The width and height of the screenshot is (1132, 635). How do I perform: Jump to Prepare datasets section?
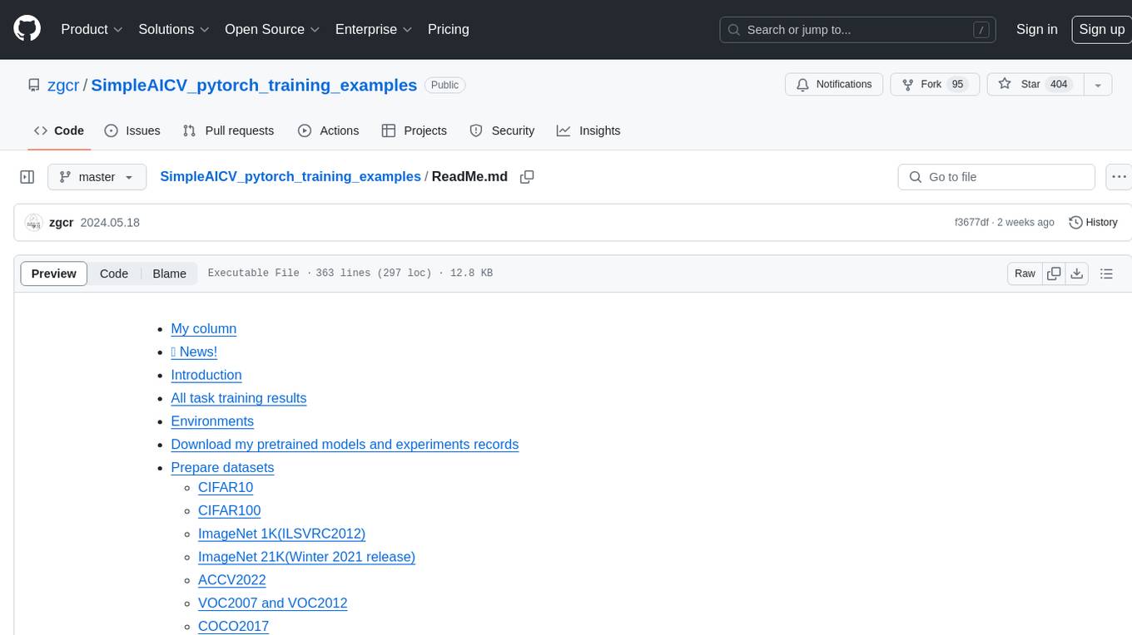[222, 467]
